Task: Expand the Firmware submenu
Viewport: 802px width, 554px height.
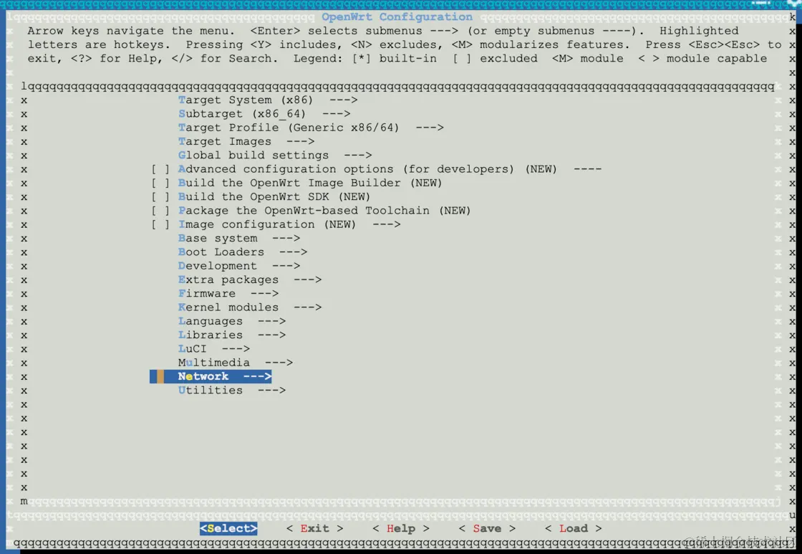Action: 228,293
